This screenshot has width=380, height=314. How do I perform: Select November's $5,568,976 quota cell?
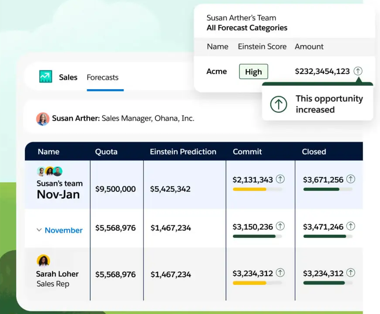point(115,228)
